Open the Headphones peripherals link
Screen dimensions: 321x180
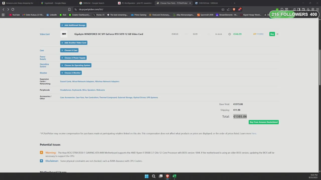66,90
